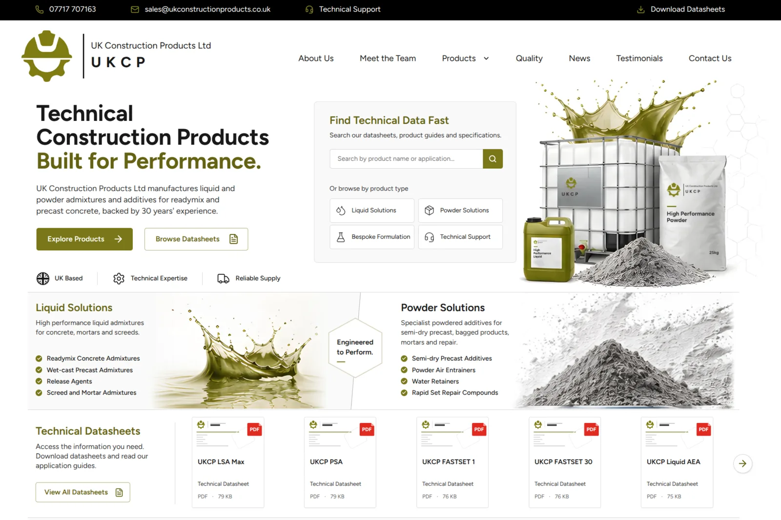Open the UKCP PSA datasheet card
The height and width of the screenshot is (520, 781).
pos(340,462)
